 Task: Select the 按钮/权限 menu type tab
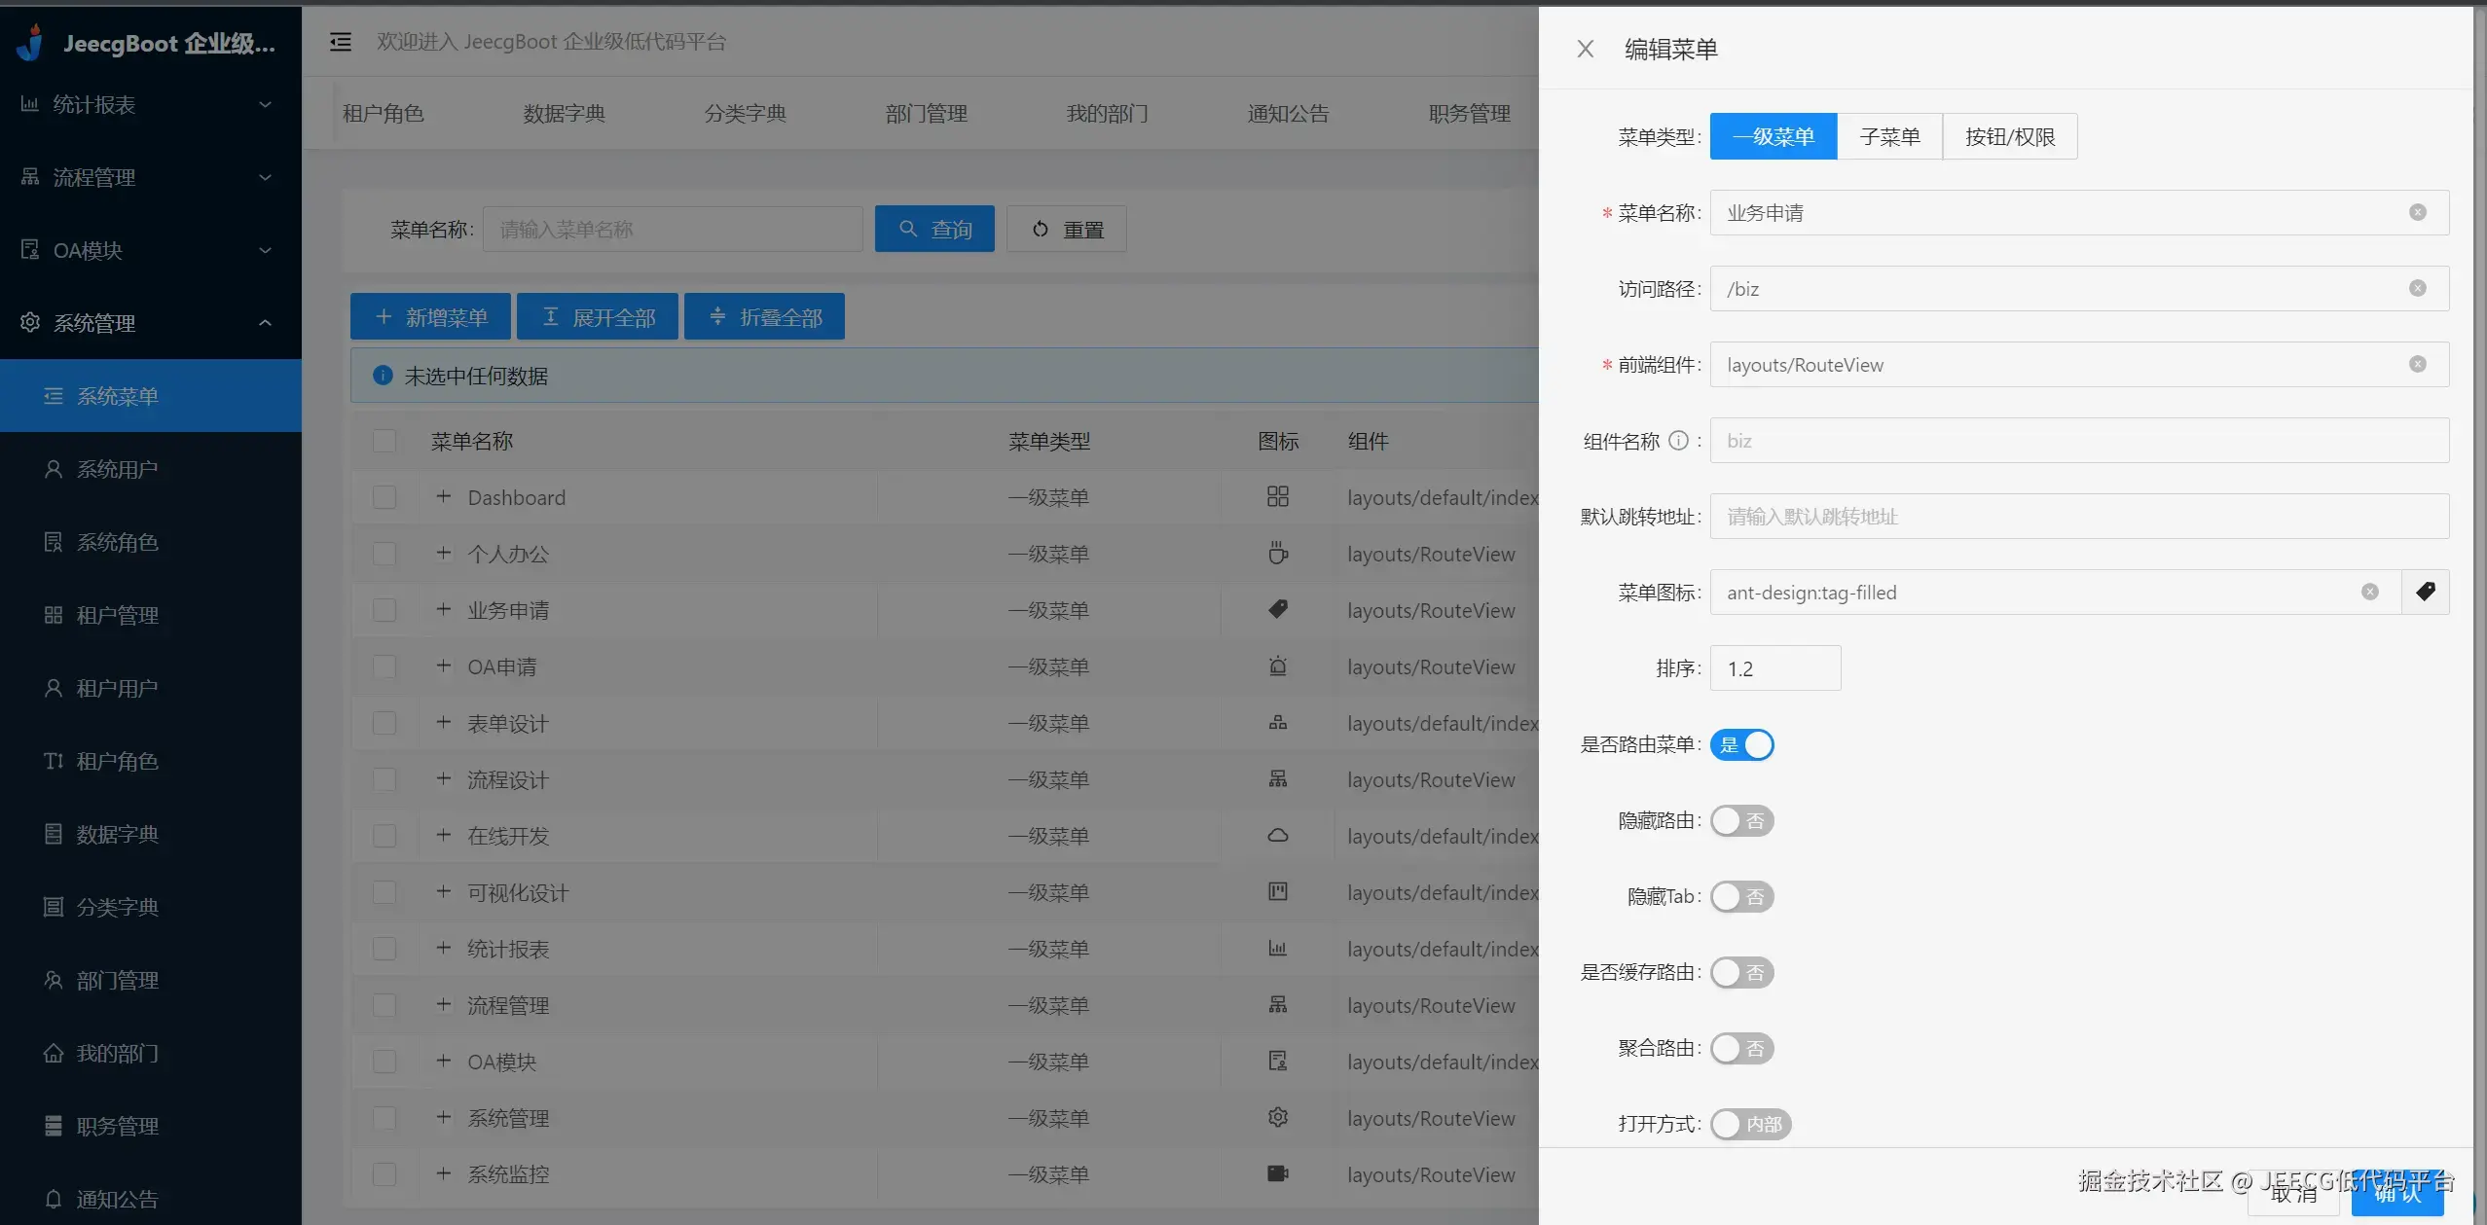[2009, 136]
